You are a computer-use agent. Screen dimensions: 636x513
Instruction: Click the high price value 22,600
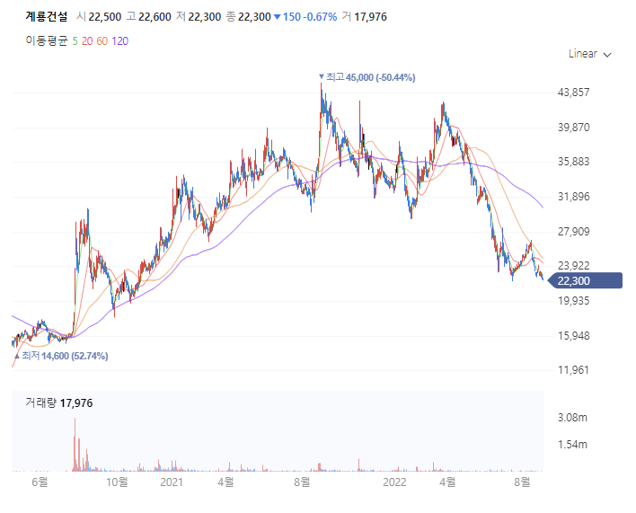pos(155,17)
